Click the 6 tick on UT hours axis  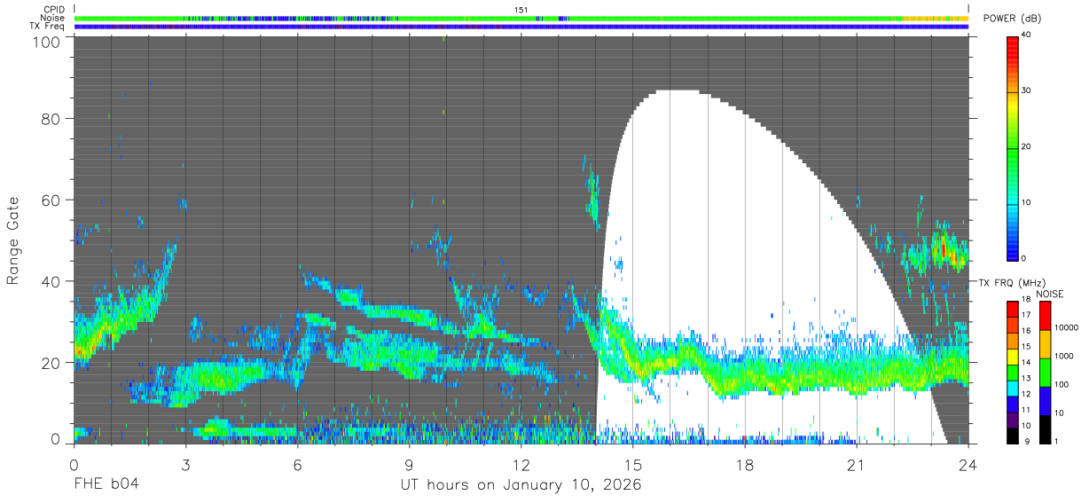click(297, 464)
